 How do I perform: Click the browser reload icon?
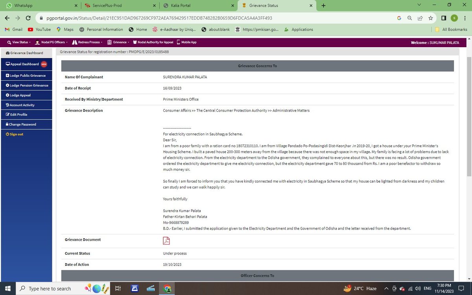click(28, 18)
